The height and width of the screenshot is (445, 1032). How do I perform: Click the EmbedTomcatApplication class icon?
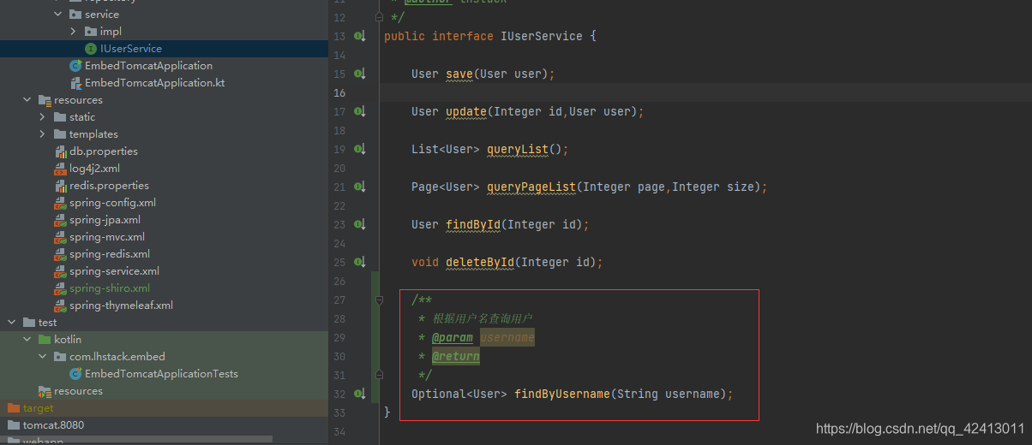pos(75,66)
